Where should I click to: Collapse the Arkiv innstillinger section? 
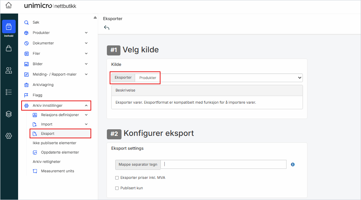click(86, 105)
